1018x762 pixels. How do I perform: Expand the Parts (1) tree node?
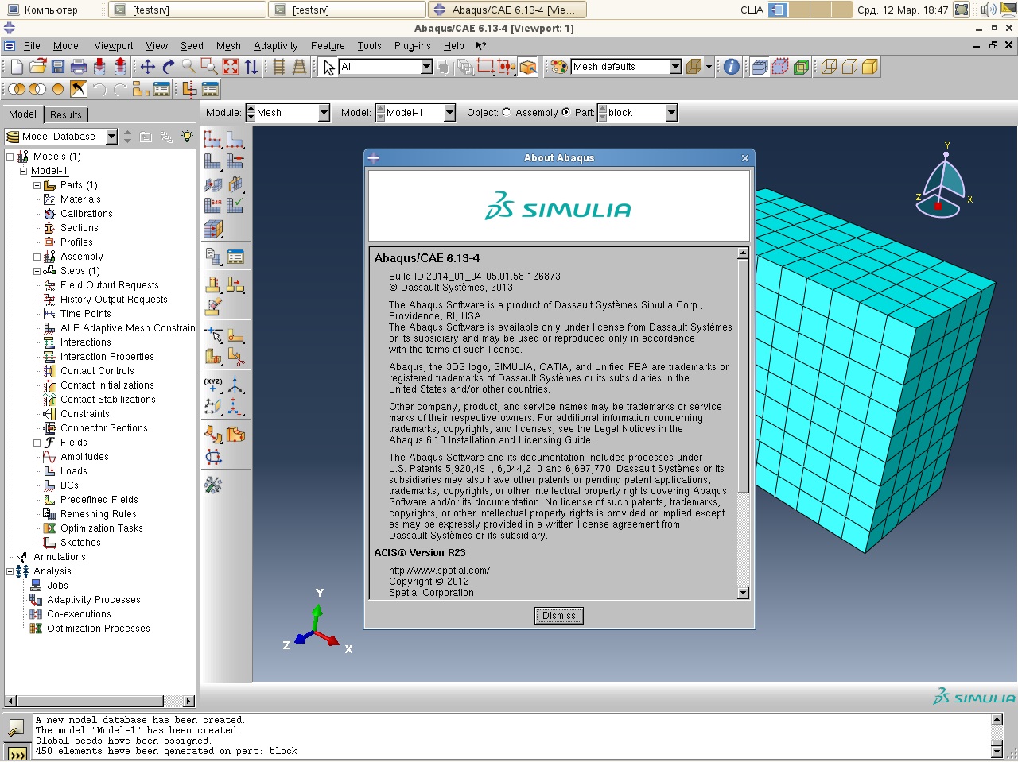37,185
